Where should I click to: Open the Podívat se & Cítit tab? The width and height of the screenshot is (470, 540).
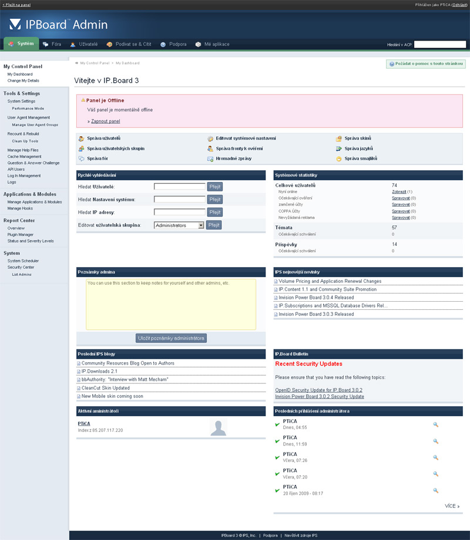point(129,44)
